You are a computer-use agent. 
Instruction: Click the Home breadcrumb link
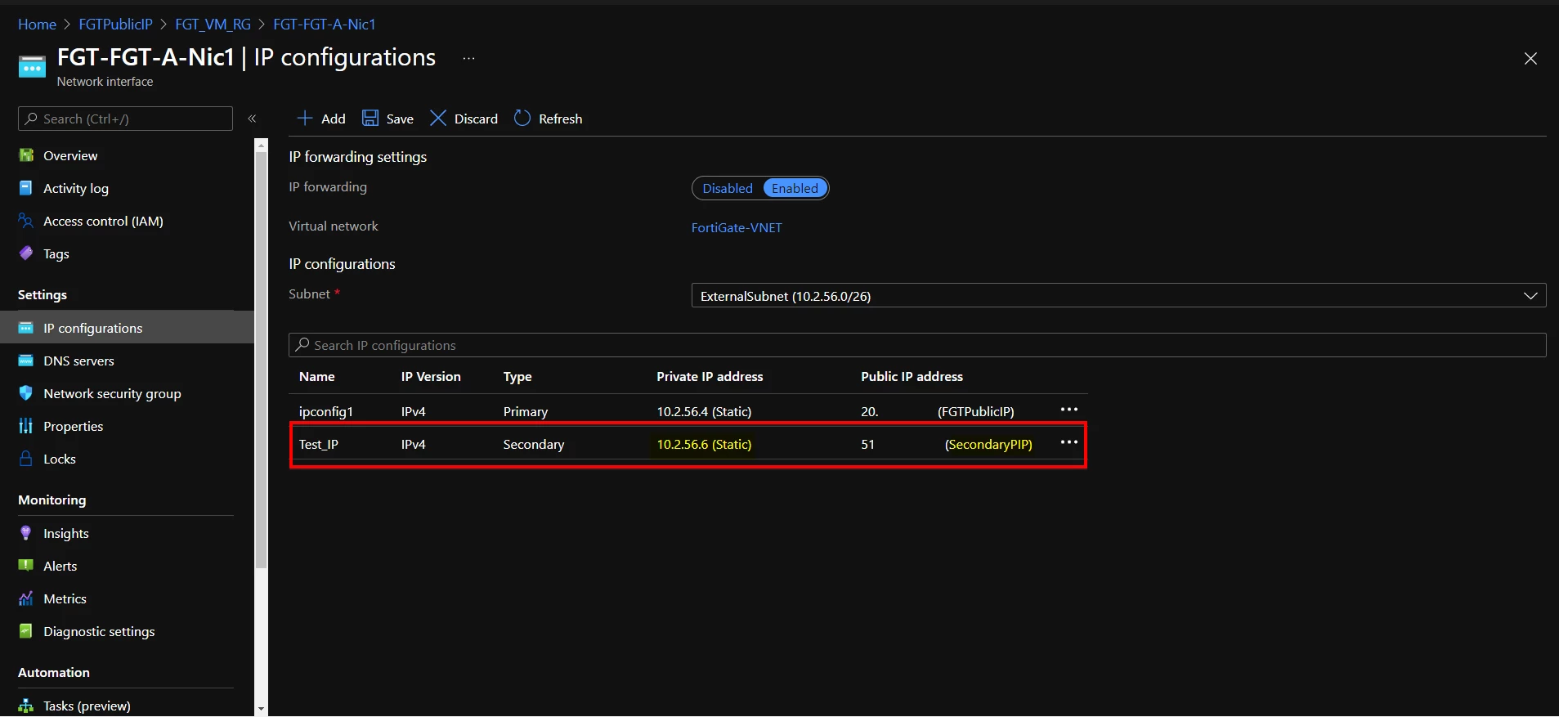pos(37,25)
